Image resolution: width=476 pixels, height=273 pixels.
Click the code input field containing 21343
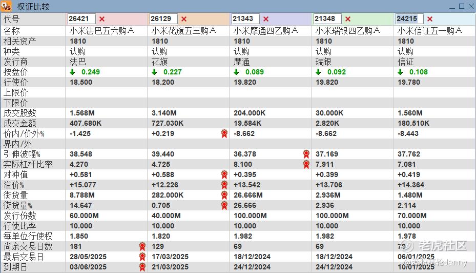click(x=245, y=19)
